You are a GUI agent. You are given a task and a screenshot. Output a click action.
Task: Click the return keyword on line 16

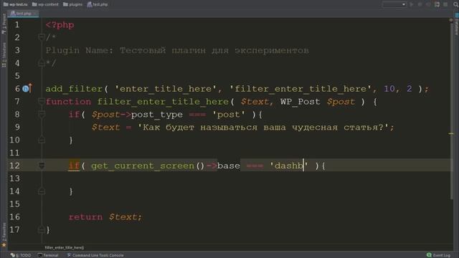pos(85,217)
